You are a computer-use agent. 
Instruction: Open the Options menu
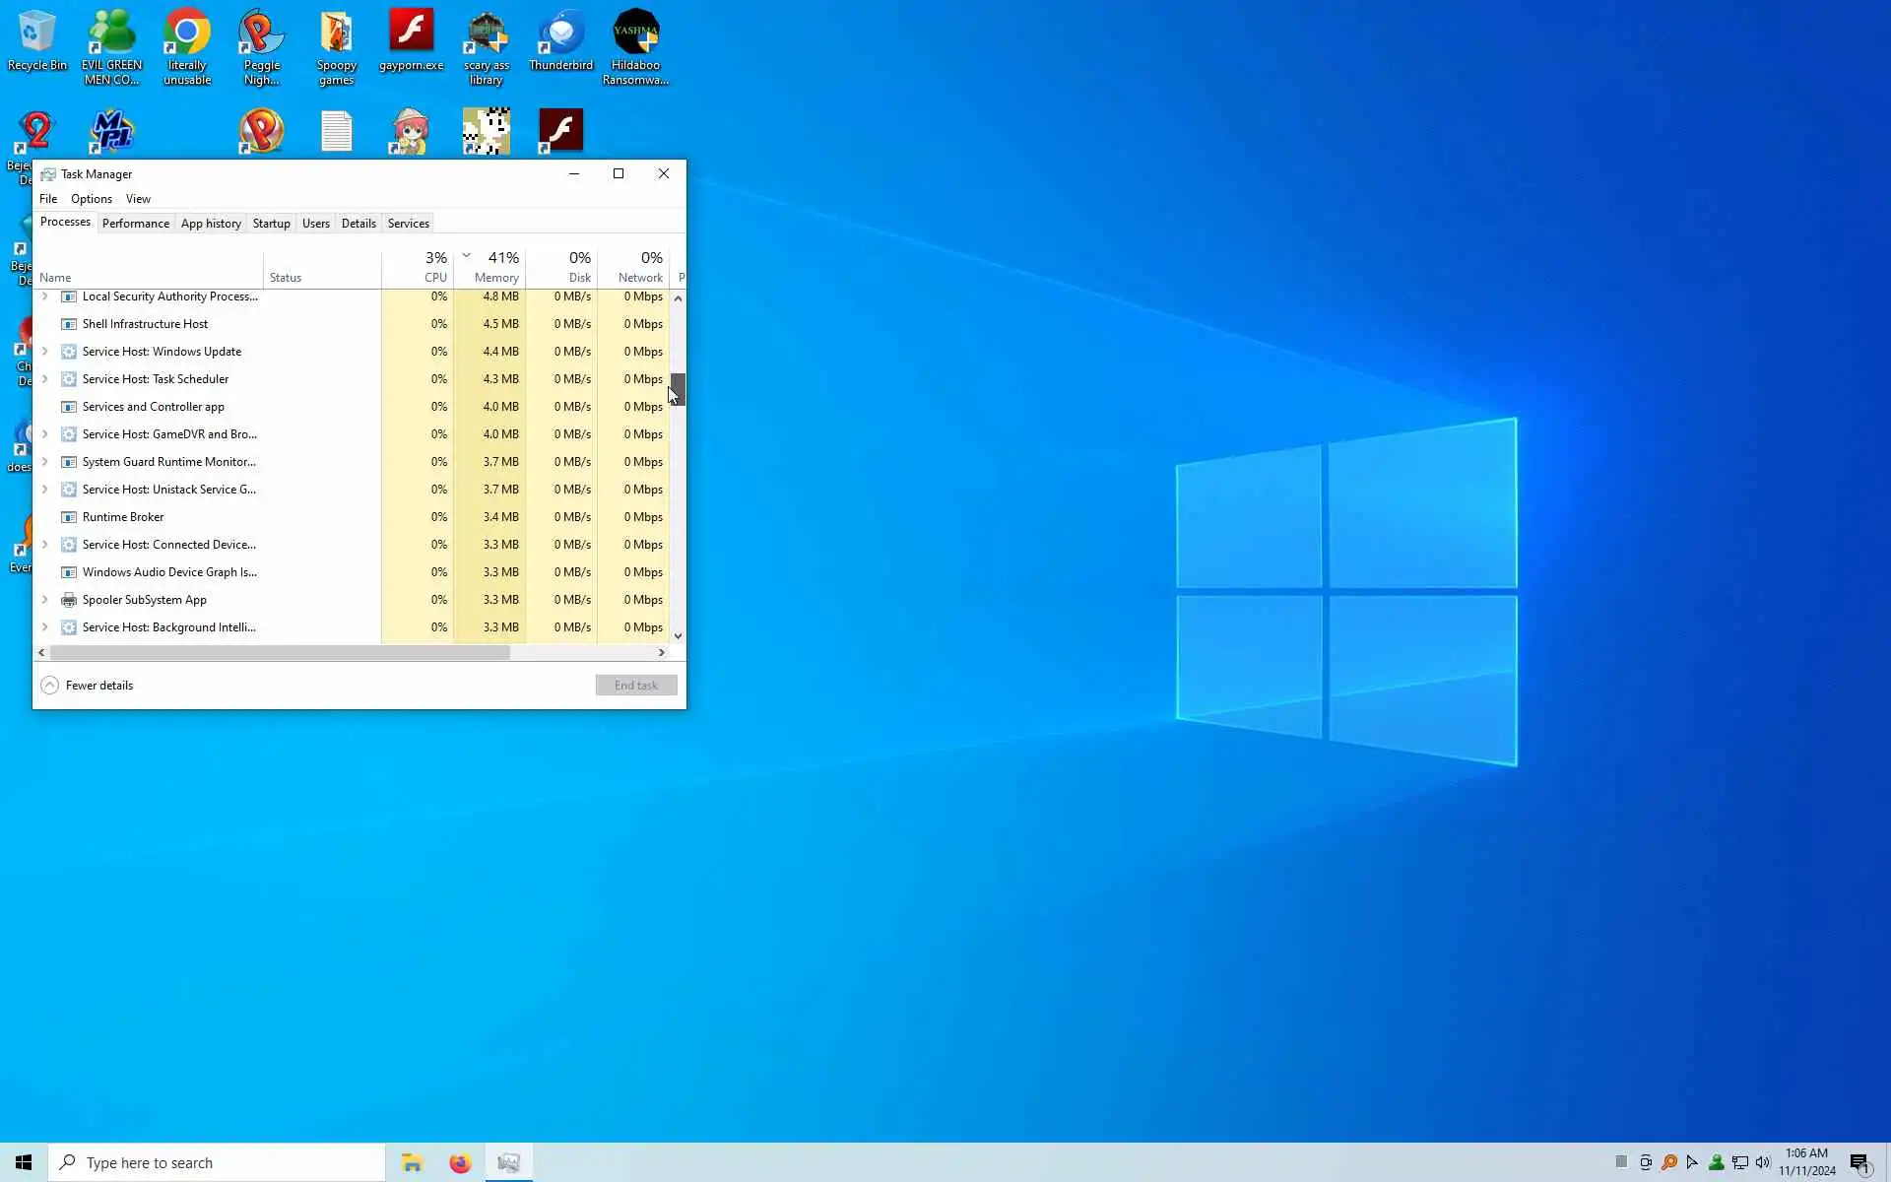(91, 199)
